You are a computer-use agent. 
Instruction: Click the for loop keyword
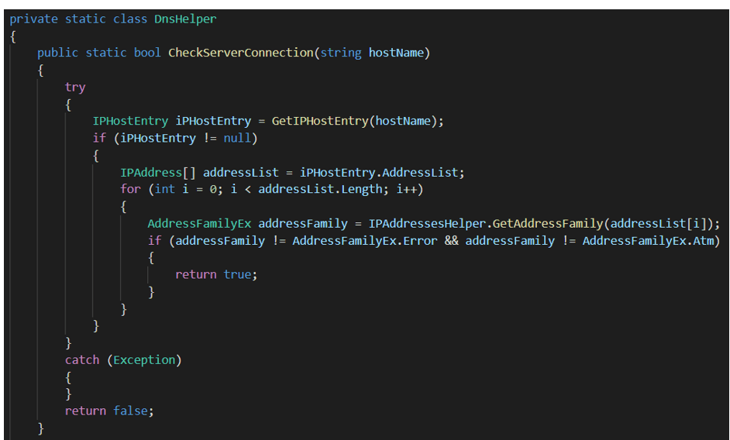point(130,189)
